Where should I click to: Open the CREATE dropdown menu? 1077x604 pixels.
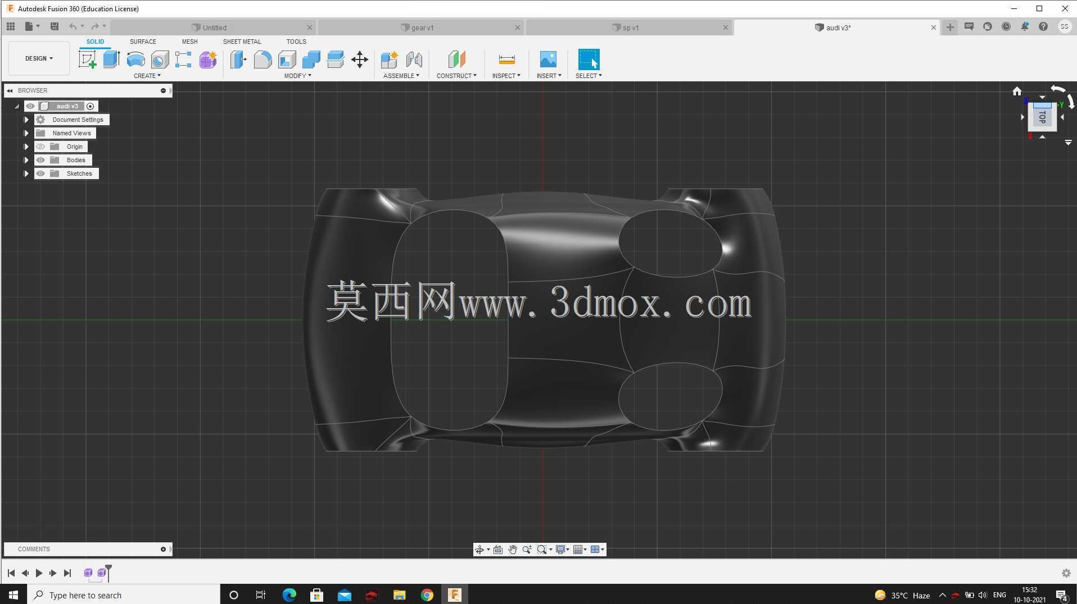[147, 76]
